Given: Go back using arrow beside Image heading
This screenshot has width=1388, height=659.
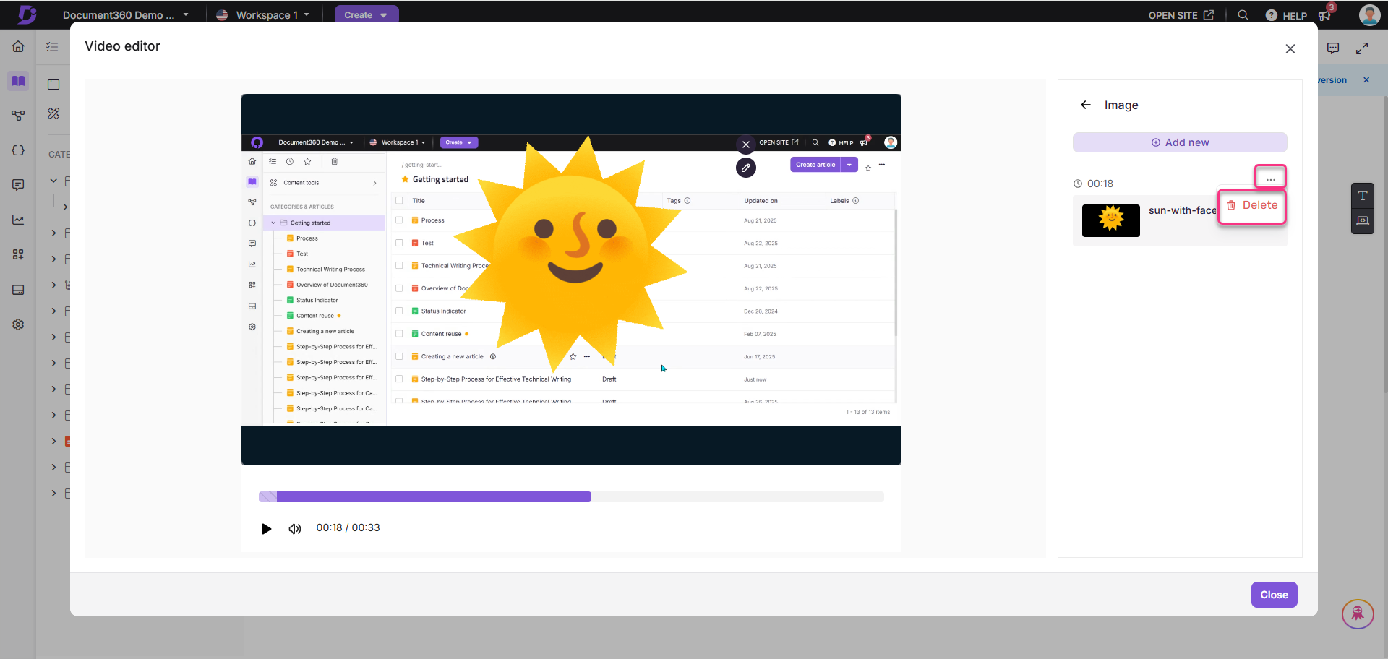Looking at the screenshot, I should (x=1085, y=105).
